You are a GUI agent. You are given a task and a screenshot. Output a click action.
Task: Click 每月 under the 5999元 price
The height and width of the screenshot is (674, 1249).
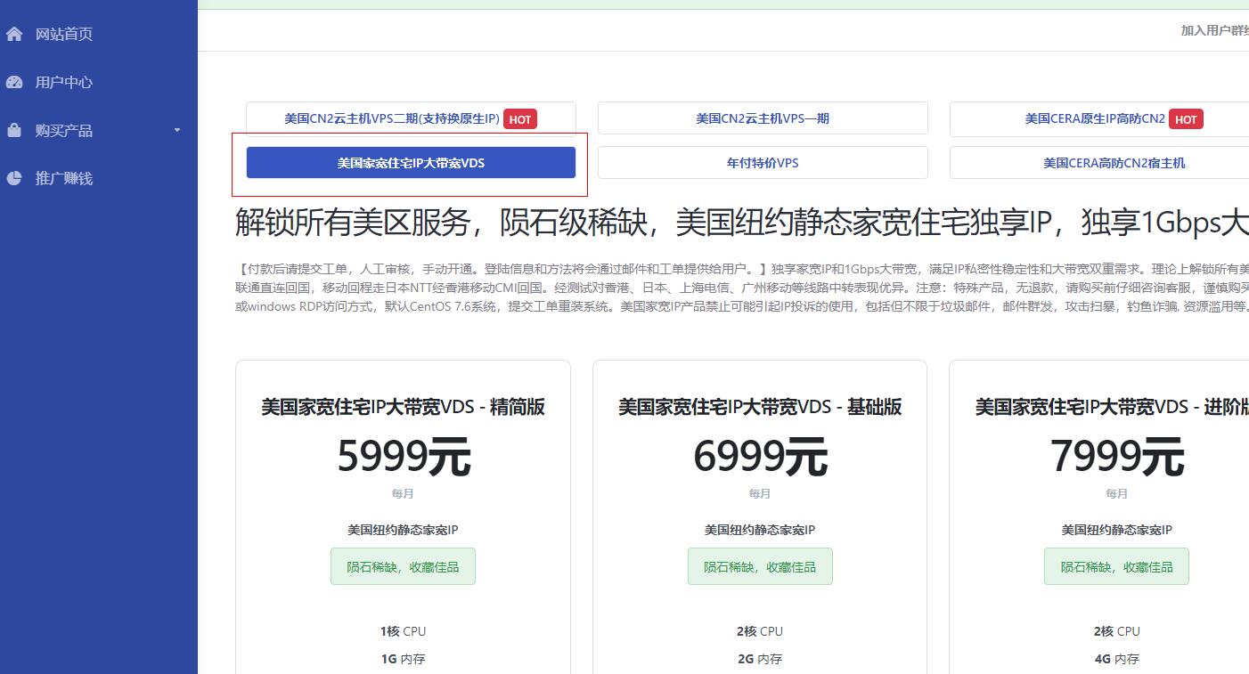click(x=403, y=493)
